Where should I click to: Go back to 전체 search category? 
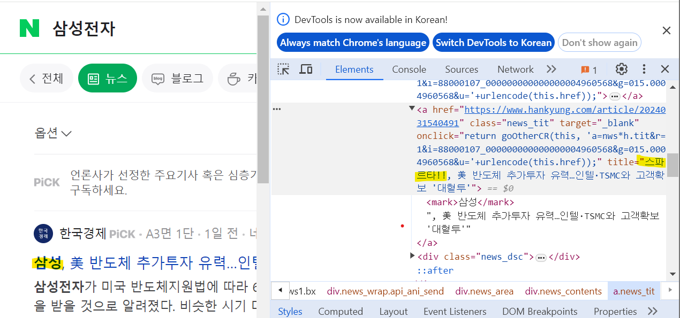[x=46, y=79]
